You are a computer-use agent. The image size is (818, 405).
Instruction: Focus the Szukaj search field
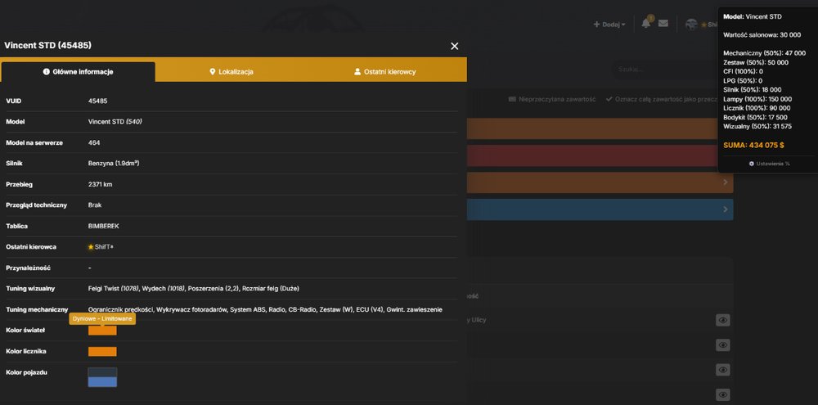click(x=664, y=69)
